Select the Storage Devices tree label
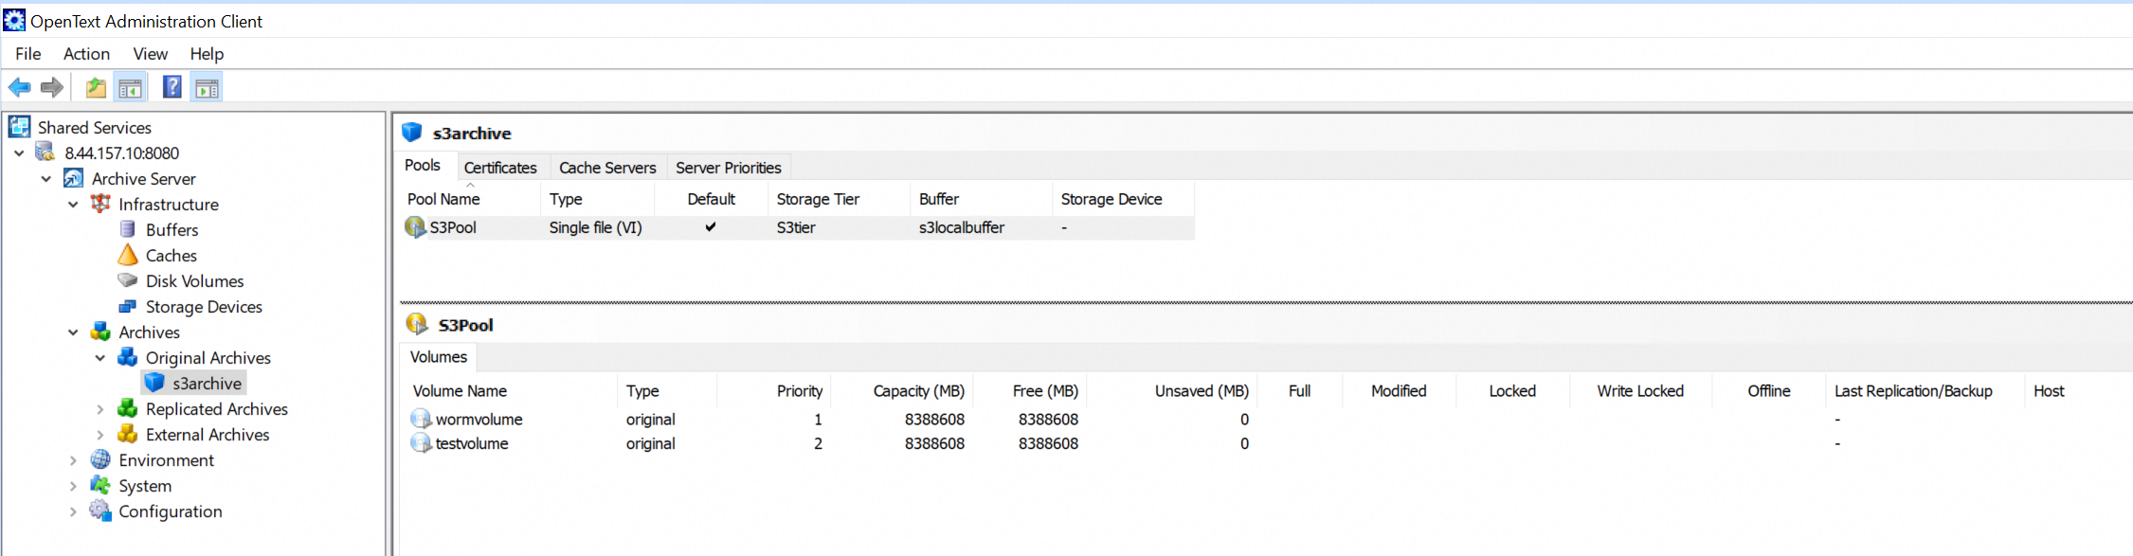This screenshot has height=556, width=2133. coord(204,307)
